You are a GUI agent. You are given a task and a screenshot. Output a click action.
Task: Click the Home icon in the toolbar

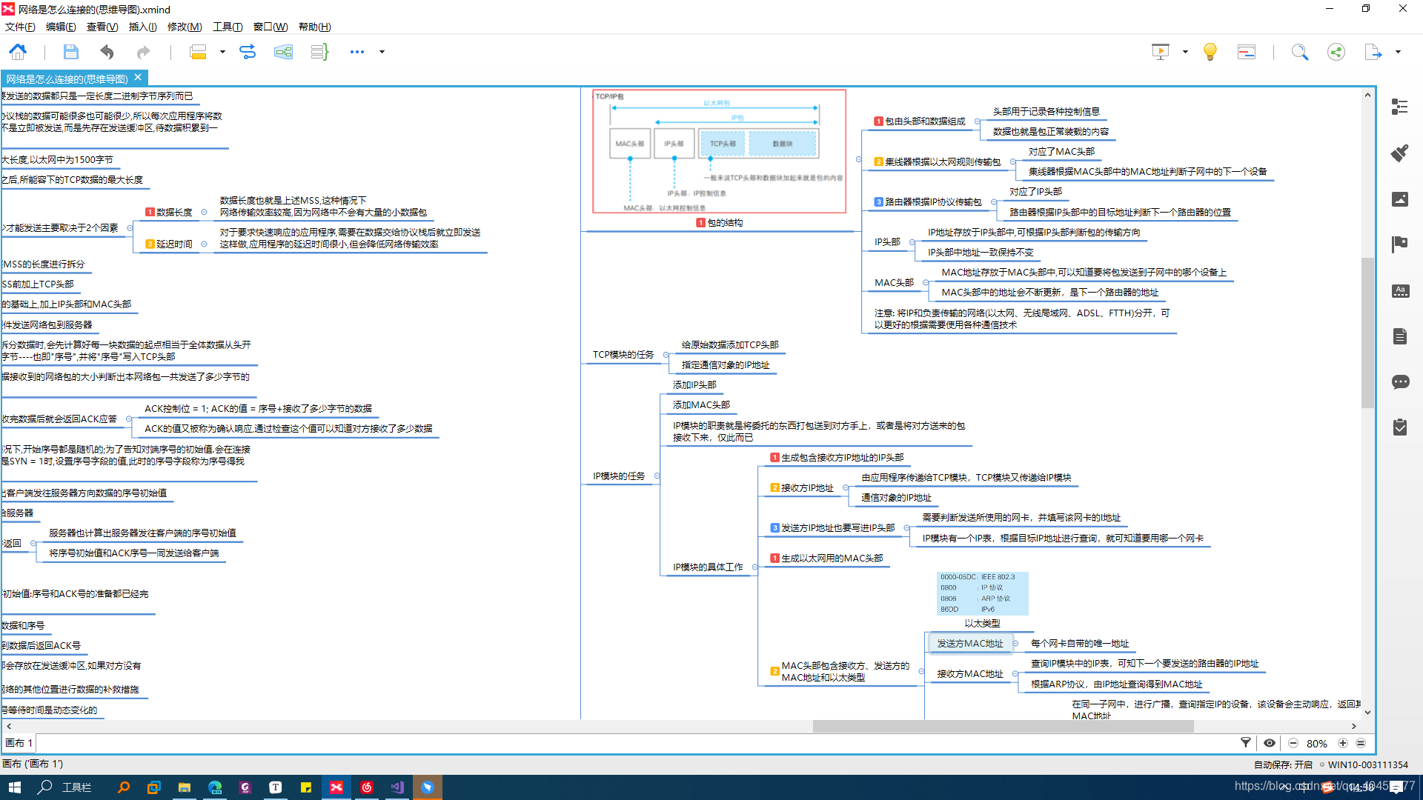tap(18, 52)
